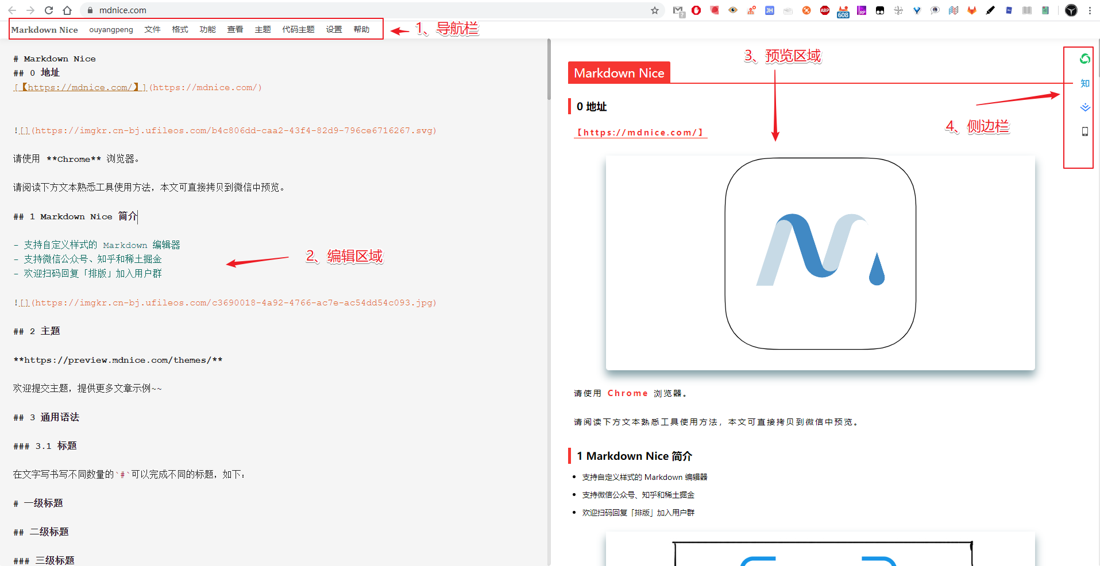Click the GitLab fox extension icon
The height and width of the screenshot is (566, 1100).
point(972,10)
